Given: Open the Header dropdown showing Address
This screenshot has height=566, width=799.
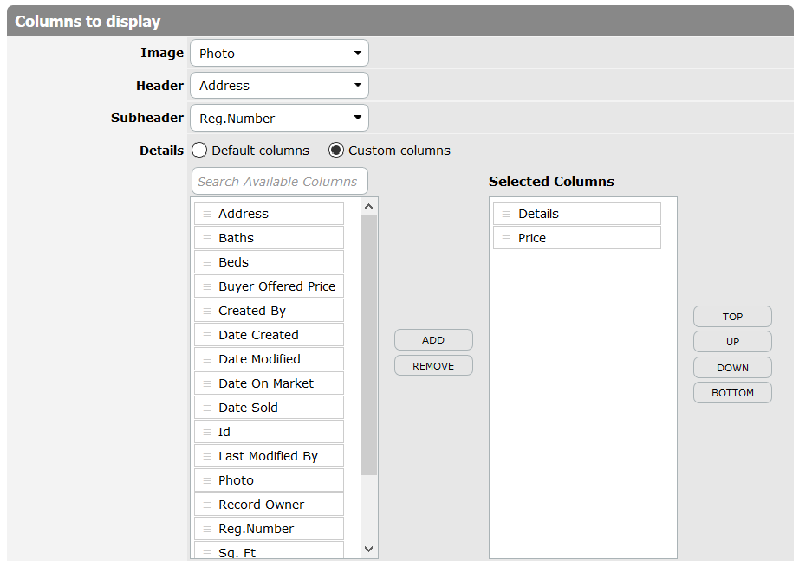Looking at the screenshot, I should pos(279,86).
